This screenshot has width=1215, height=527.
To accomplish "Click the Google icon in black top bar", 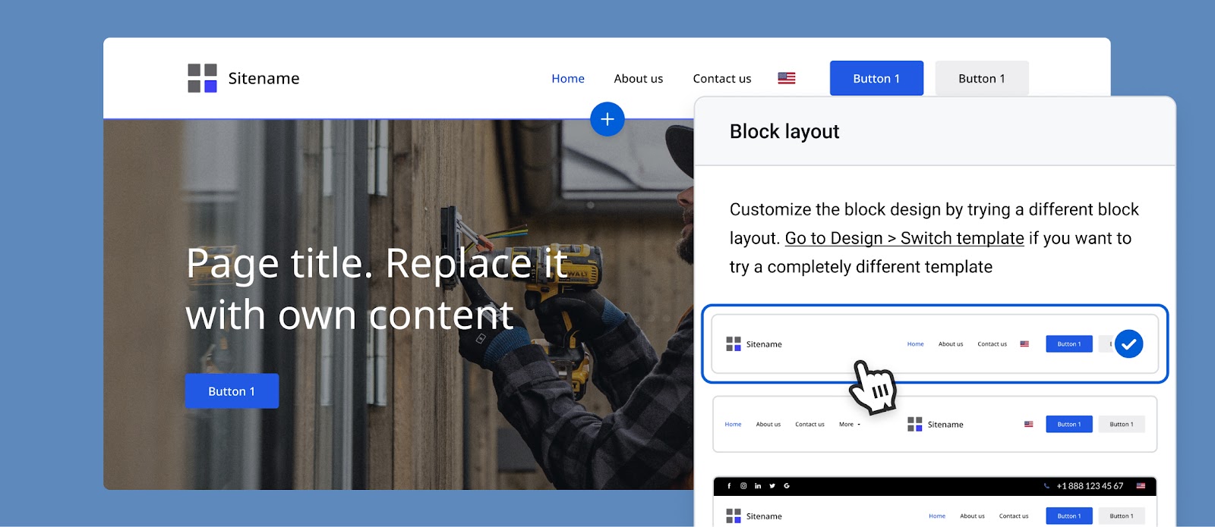I will pyautogui.click(x=787, y=486).
